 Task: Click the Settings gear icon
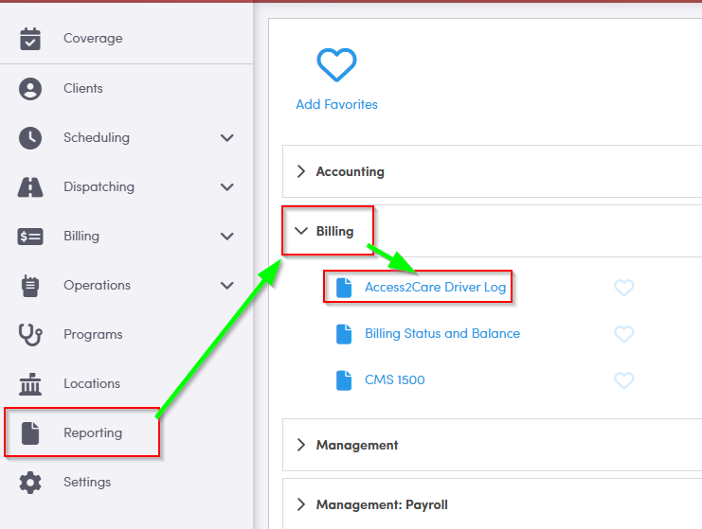tap(30, 483)
